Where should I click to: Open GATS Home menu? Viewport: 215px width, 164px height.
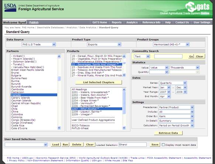tap(99, 22)
